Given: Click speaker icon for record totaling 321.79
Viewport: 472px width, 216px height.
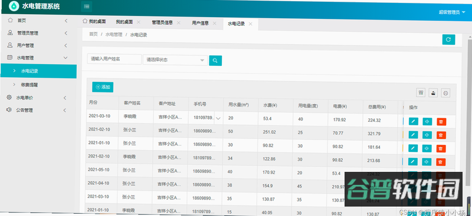Looking at the screenshot, I should click(427, 135).
